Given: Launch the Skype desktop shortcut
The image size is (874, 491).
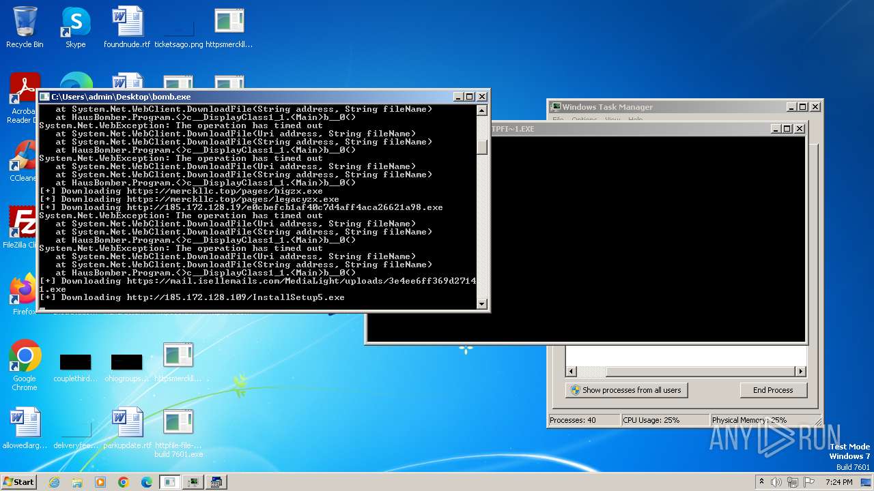Looking at the screenshot, I should coord(76,27).
